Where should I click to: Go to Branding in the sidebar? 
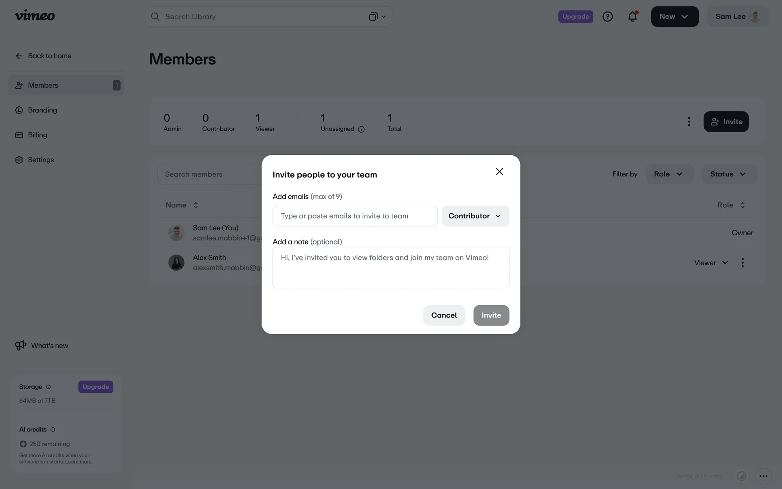point(42,110)
